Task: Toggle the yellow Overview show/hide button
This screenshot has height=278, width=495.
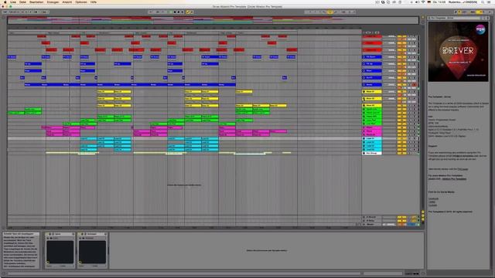Action: pos(423,18)
